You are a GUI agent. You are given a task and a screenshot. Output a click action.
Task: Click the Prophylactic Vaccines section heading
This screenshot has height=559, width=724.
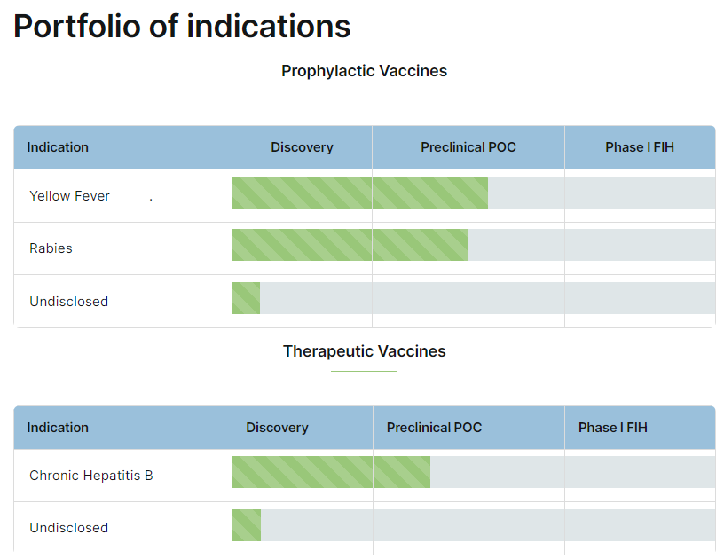(364, 71)
